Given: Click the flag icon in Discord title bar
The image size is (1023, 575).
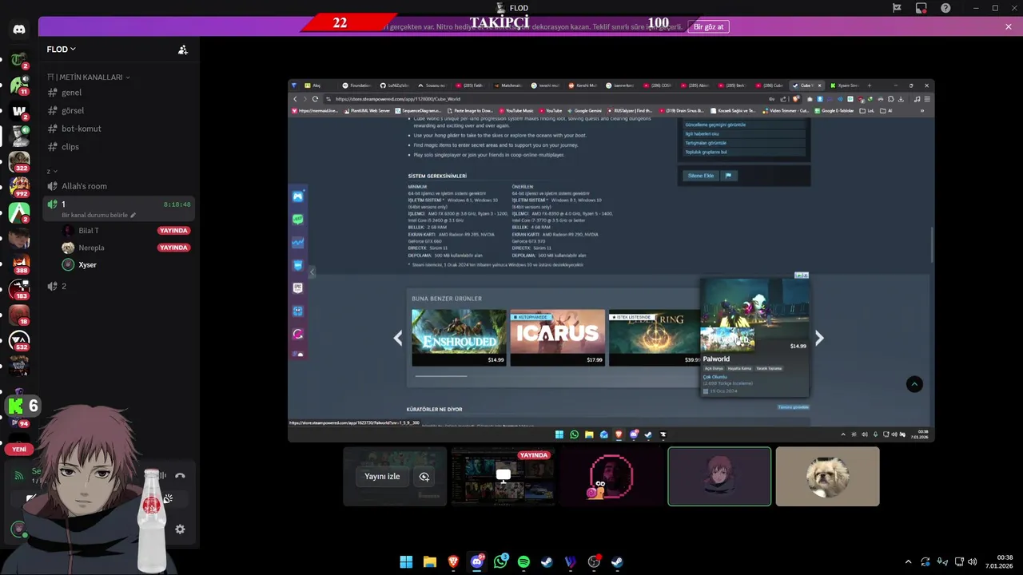Looking at the screenshot, I should coord(897,8).
